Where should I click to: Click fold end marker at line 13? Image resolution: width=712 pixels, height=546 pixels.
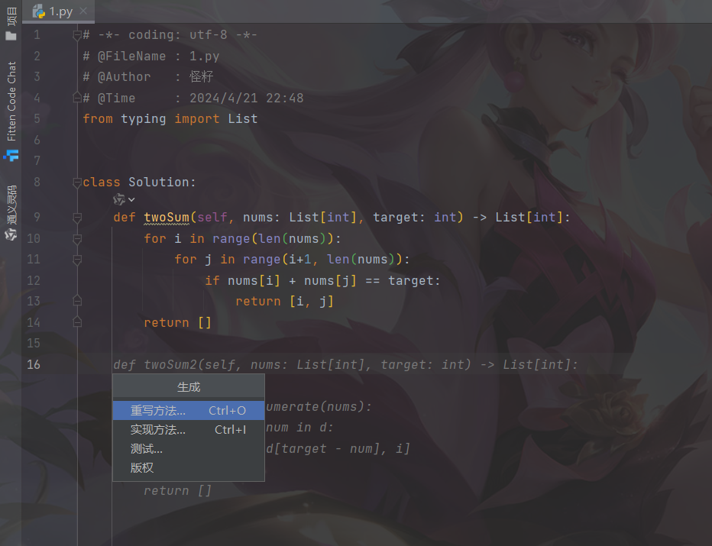pyautogui.click(x=76, y=300)
